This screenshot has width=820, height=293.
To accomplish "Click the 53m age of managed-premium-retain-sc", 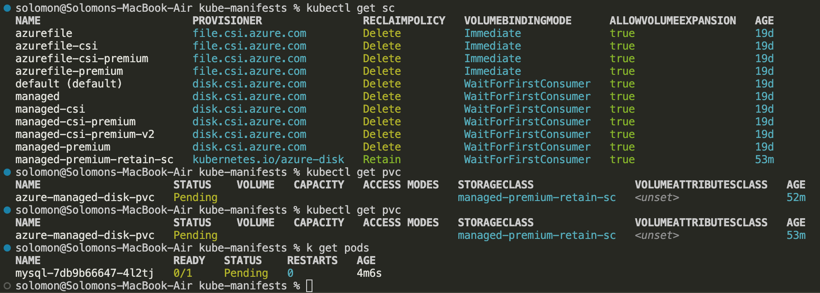I will point(764,160).
